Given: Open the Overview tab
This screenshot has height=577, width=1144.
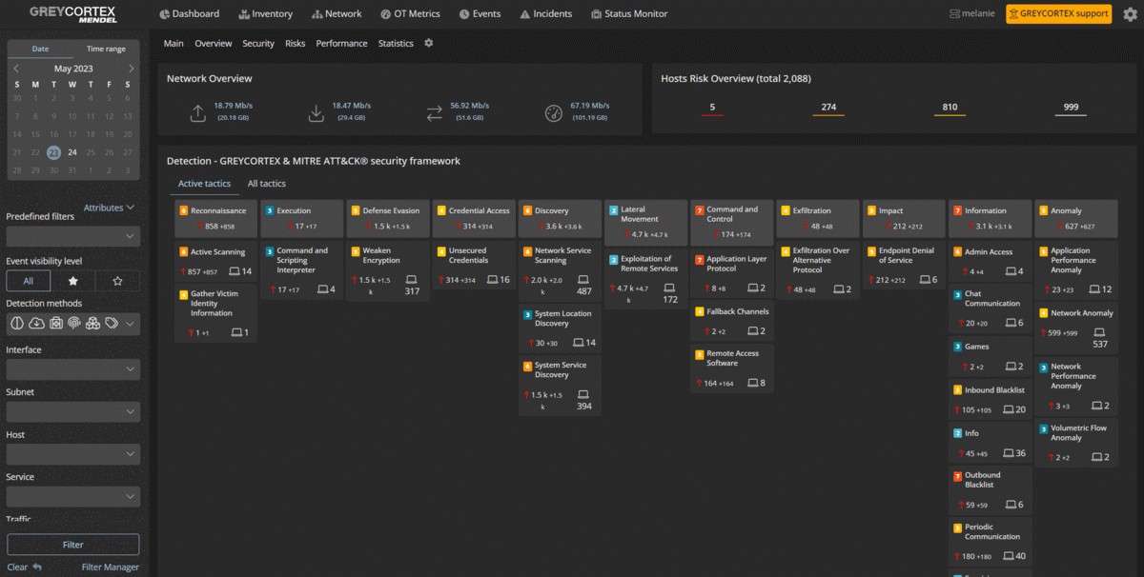Looking at the screenshot, I should tap(214, 43).
